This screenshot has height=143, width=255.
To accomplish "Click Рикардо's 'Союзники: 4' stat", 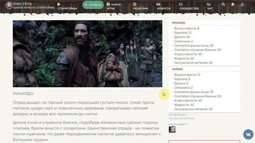I will tap(183, 41).
